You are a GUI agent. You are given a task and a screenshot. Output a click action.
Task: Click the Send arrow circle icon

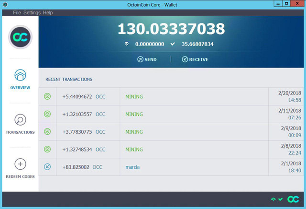click(x=140, y=59)
